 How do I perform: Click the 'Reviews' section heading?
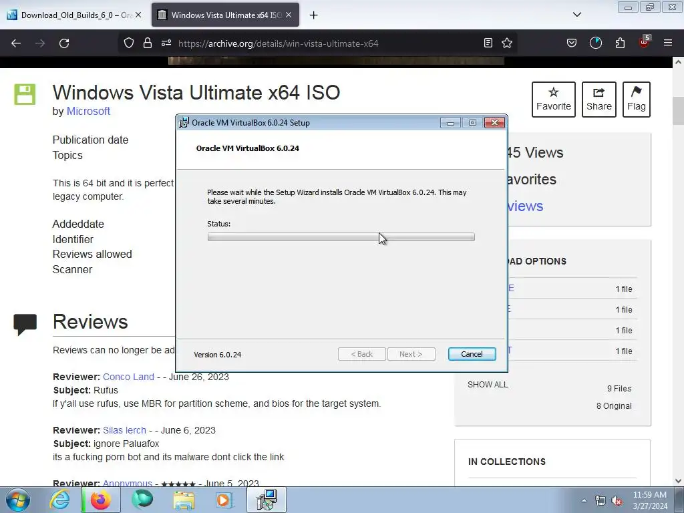[x=90, y=322]
